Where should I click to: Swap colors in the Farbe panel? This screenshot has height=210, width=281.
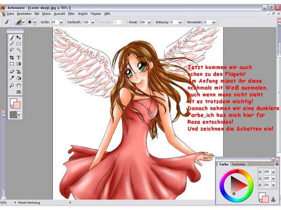pyautogui.click(x=260, y=201)
